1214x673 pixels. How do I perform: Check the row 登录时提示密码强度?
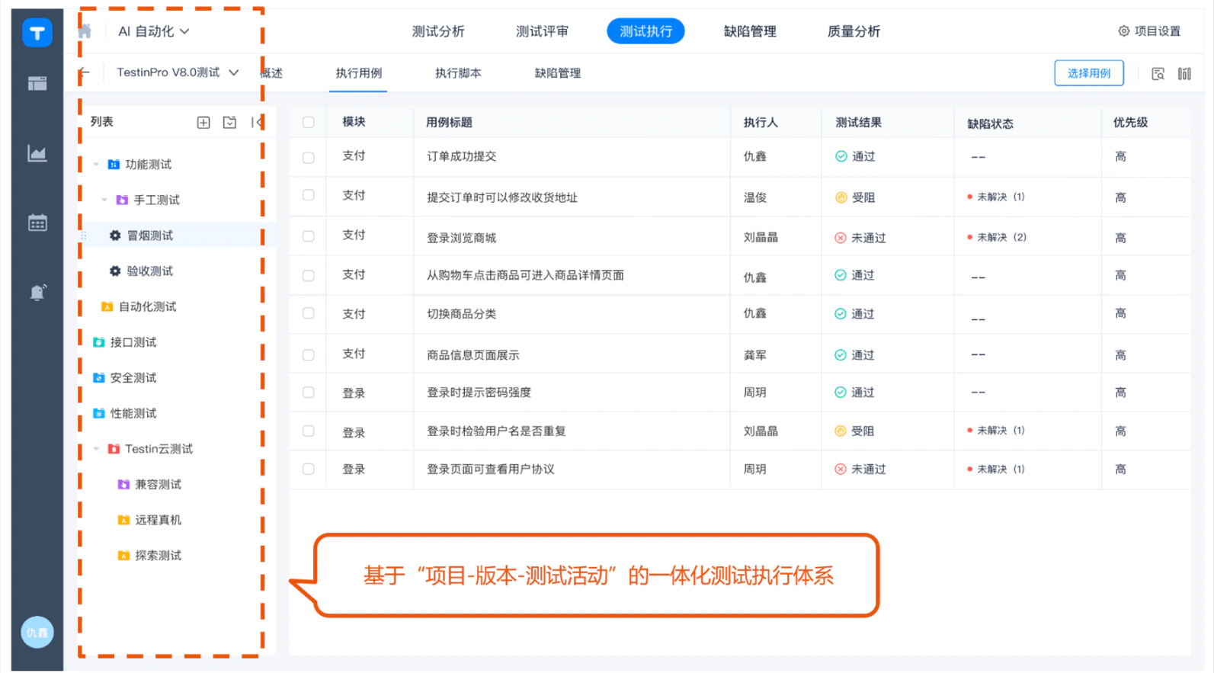click(x=308, y=393)
